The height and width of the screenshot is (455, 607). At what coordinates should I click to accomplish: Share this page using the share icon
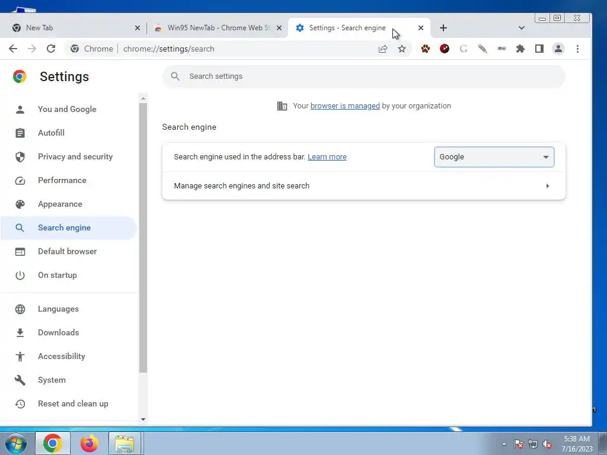383,49
